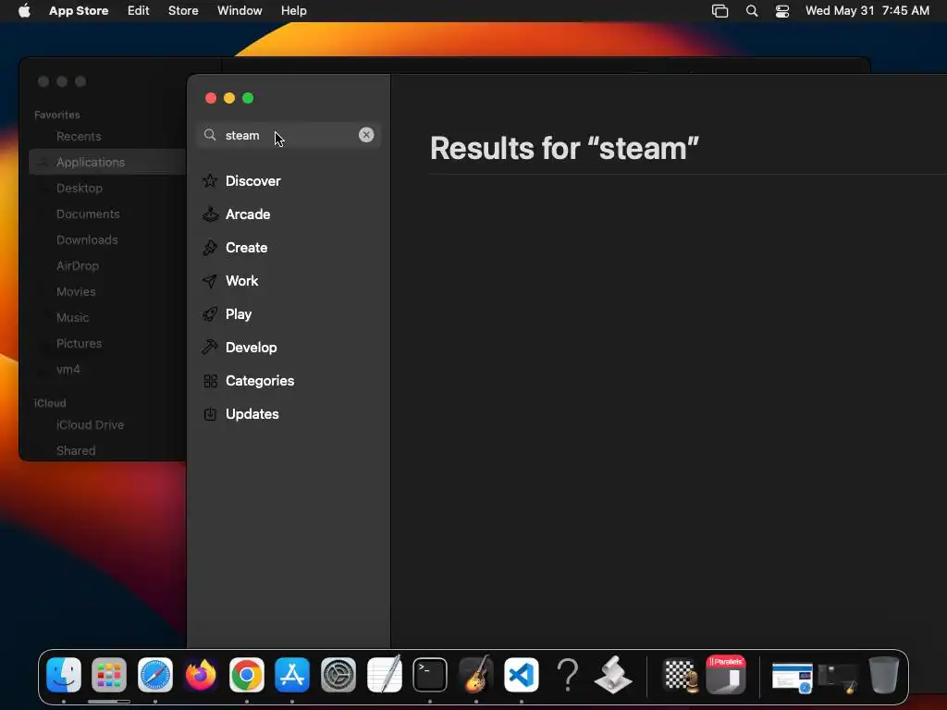Select AirDrop in Finder window sidebar
The width and height of the screenshot is (947, 710).
click(x=78, y=265)
